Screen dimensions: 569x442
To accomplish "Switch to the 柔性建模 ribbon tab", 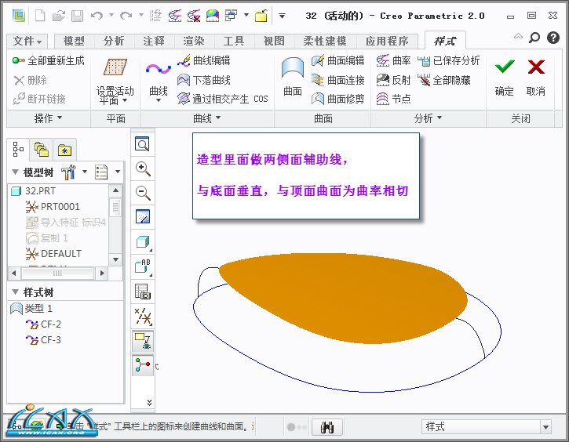I will tap(324, 42).
